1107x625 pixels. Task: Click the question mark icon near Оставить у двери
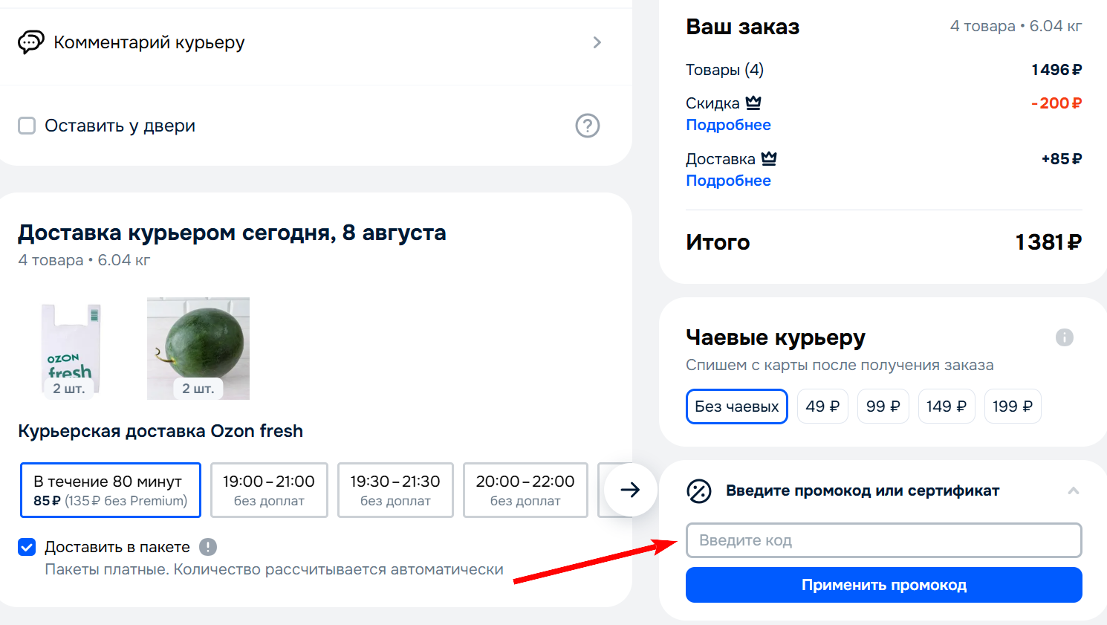587,126
